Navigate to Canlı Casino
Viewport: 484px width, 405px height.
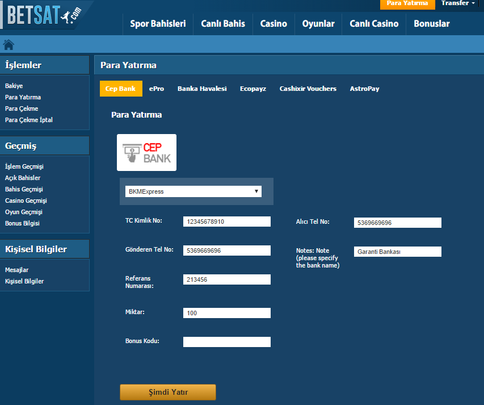click(374, 24)
